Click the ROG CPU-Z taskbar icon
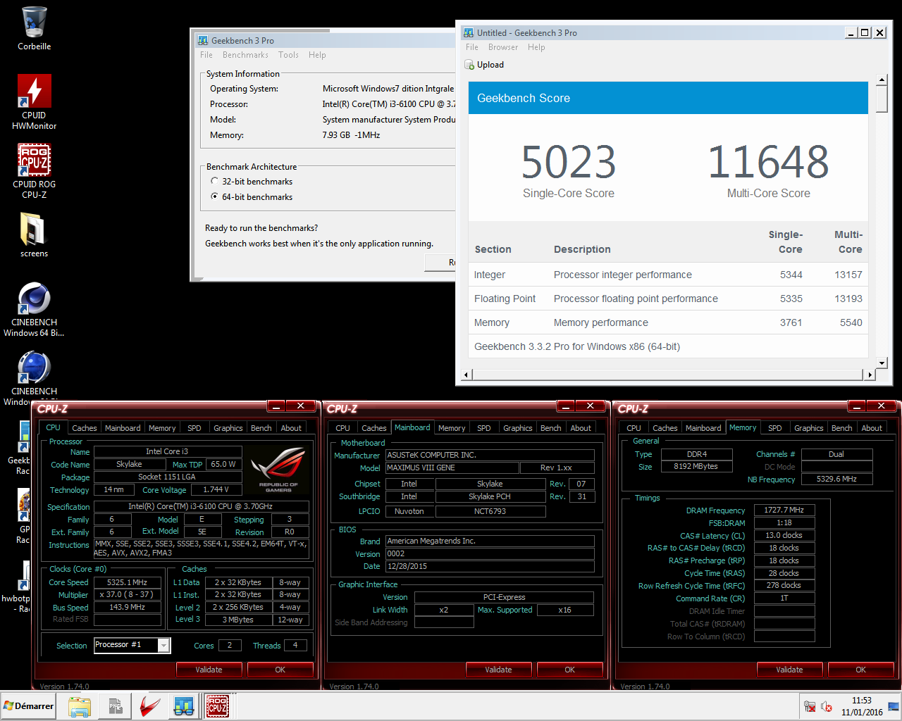Image resolution: width=902 pixels, height=721 pixels. (217, 706)
